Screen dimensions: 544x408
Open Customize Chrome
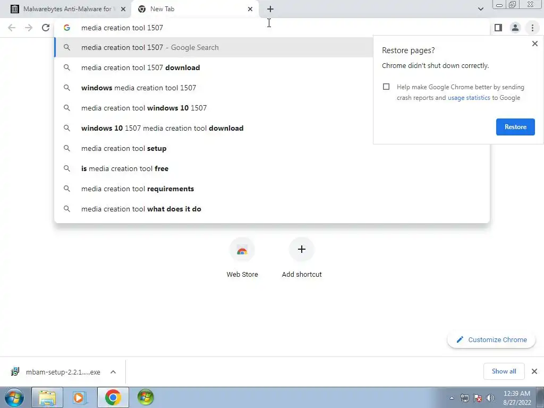click(491, 339)
